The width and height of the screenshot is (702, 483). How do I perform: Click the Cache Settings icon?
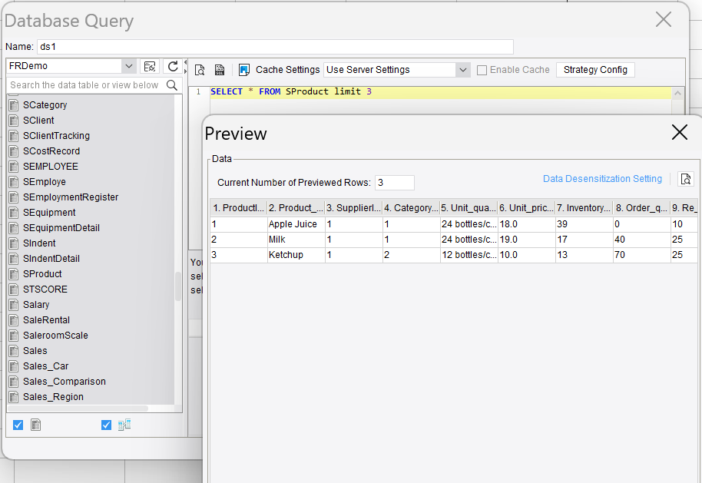(x=244, y=70)
